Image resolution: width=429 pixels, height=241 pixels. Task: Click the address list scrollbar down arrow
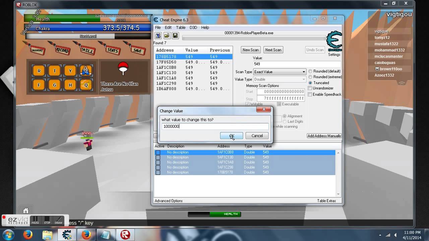pos(338,194)
